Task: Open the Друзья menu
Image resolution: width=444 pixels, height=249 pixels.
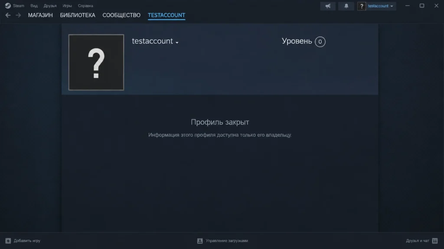Action: [x=50, y=6]
